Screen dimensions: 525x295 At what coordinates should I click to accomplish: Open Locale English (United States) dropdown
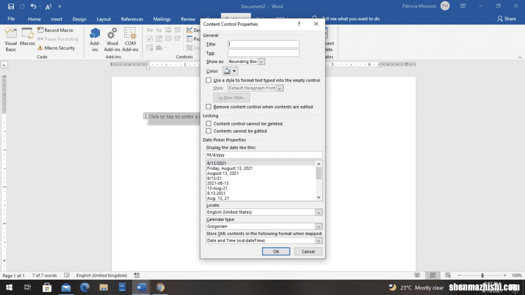pos(318,212)
